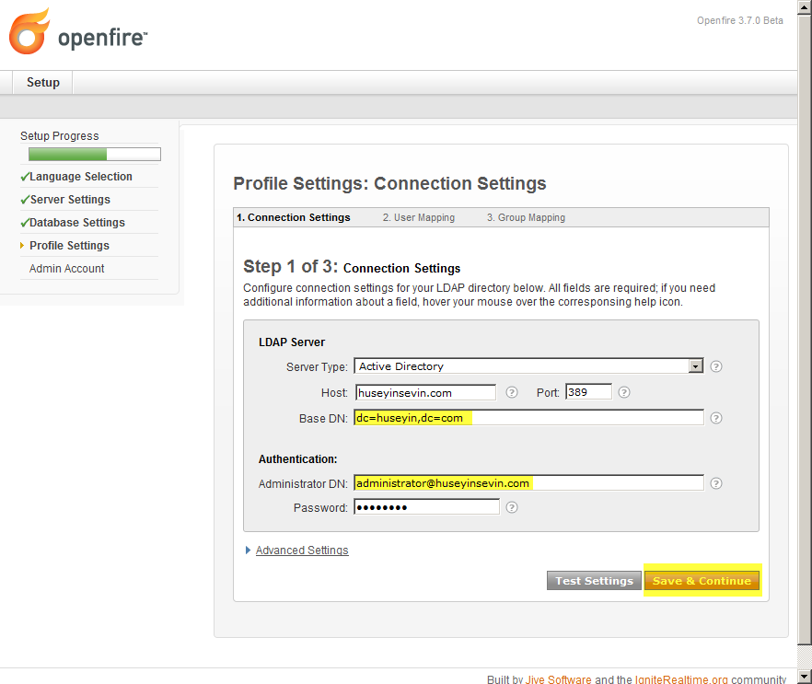Click the LDAP Server section label
The image size is (812, 684).
292,342
